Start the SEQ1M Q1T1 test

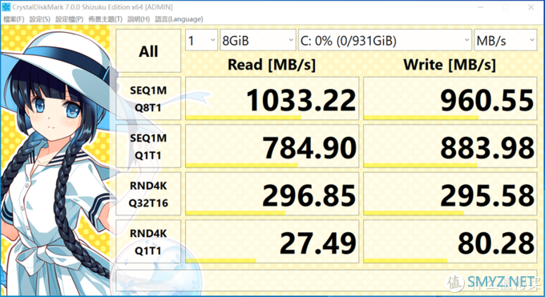(148, 146)
